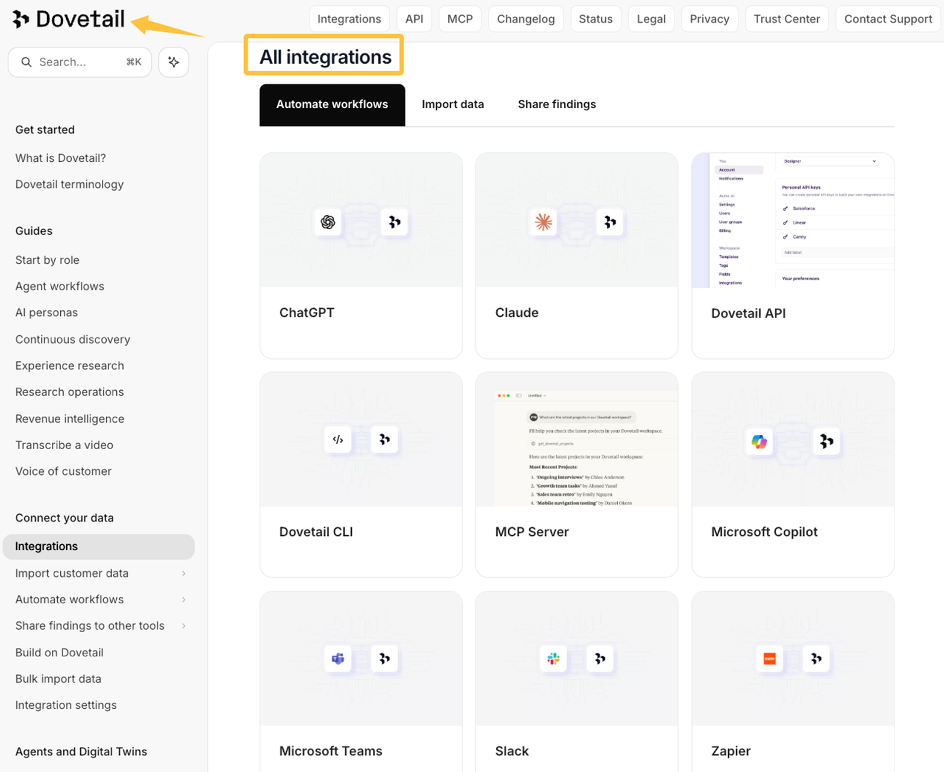Open the MCP top nav item
Screen dimensions: 944x772
(460, 19)
